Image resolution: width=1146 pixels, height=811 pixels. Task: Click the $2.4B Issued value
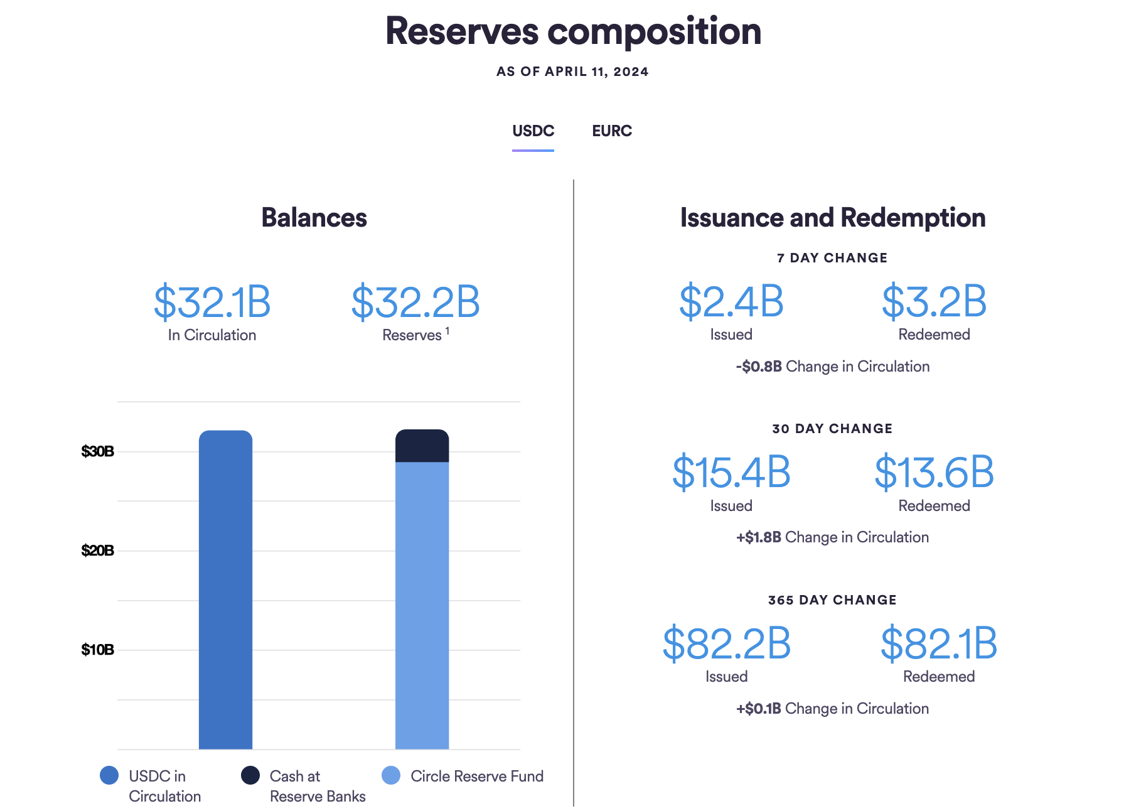tap(731, 303)
